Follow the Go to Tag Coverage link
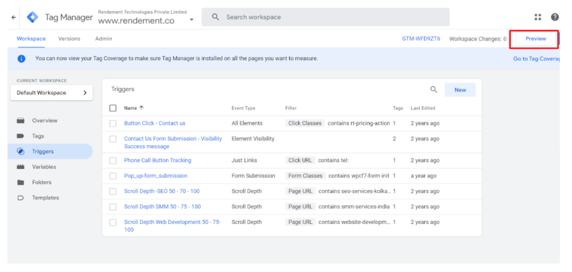Viewport: 572px width, 272px height. tap(536, 59)
